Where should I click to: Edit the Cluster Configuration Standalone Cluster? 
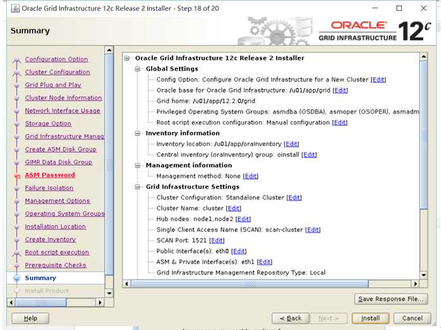[x=294, y=198]
